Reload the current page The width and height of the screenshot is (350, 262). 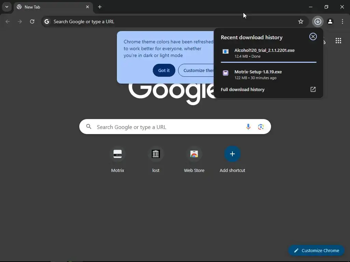(32, 21)
